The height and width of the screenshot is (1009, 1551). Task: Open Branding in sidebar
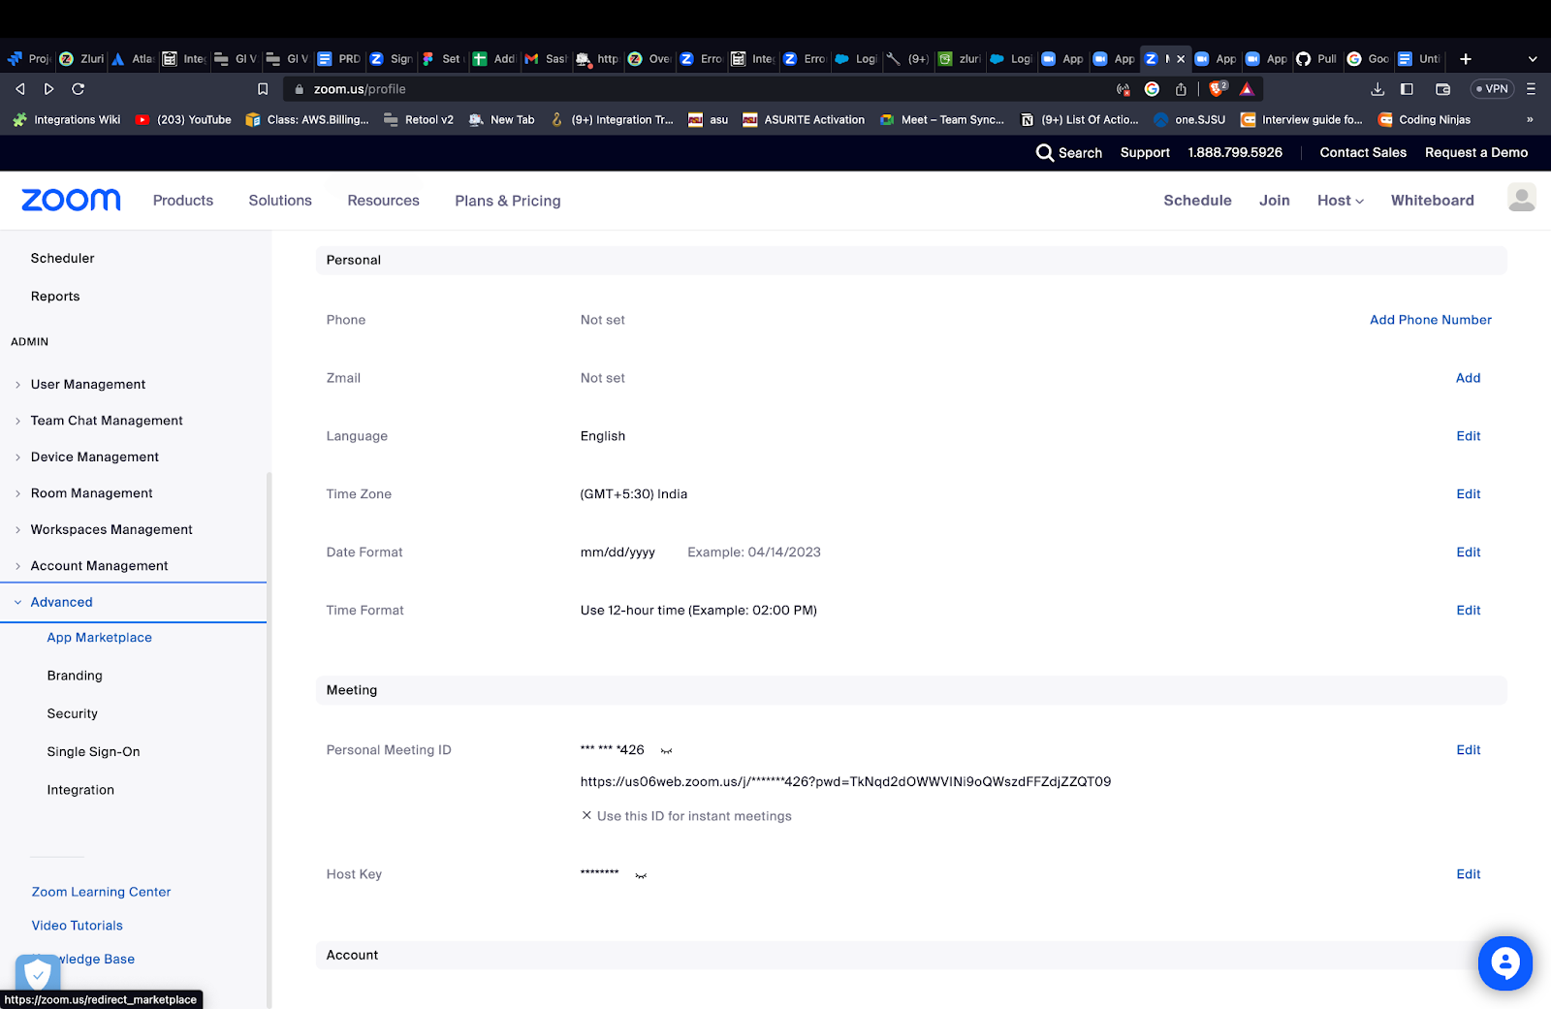75,676
